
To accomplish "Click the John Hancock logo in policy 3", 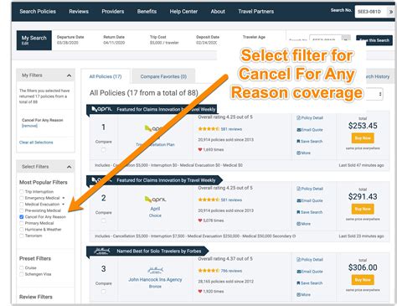I will [155, 270].
